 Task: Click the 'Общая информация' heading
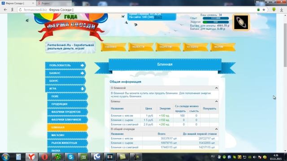pyautogui.click(x=126, y=82)
